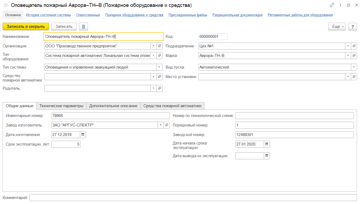Image resolution: width=362 pixels, height=204 pixels.
Task: Click the report list icon next to Записать
Action: pyautogui.click(x=84, y=26)
